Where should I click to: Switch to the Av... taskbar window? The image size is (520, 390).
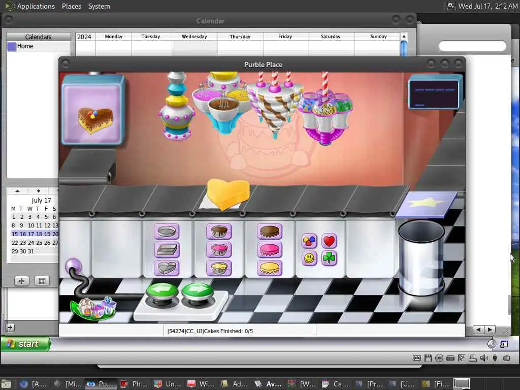[x=268, y=384]
